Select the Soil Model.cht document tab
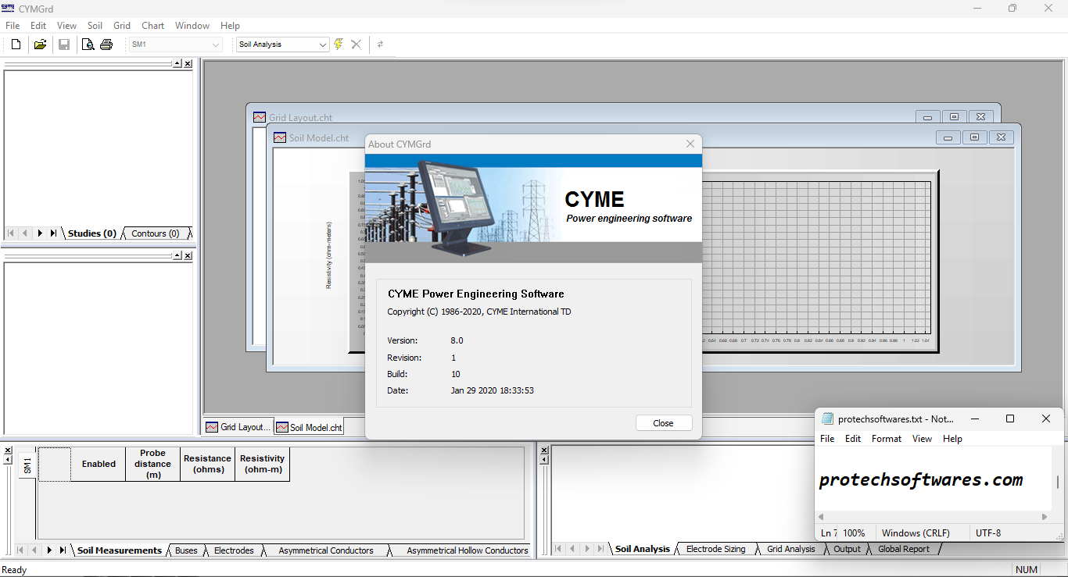 [309, 427]
